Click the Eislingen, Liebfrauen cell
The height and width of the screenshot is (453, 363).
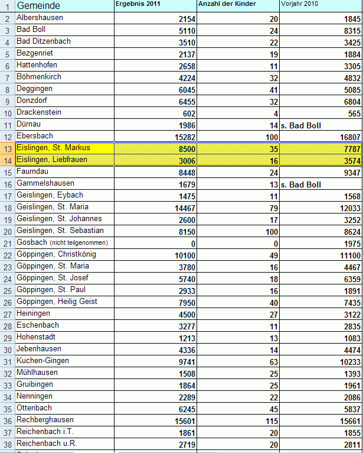[64, 160]
